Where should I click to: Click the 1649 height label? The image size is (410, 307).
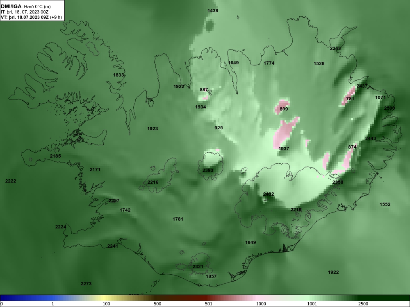(233, 63)
